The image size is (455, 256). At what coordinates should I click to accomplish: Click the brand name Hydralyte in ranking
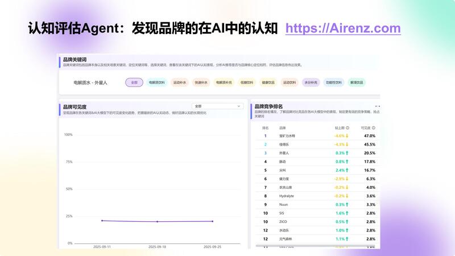pyautogui.click(x=287, y=196)
